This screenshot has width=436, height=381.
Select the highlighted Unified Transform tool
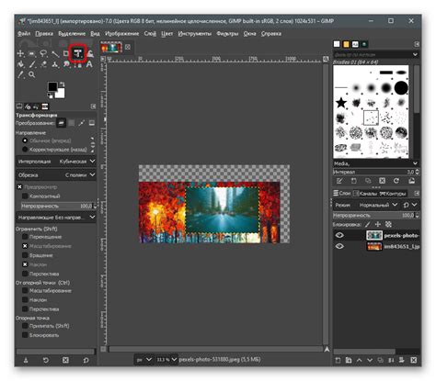coord(78,54)
